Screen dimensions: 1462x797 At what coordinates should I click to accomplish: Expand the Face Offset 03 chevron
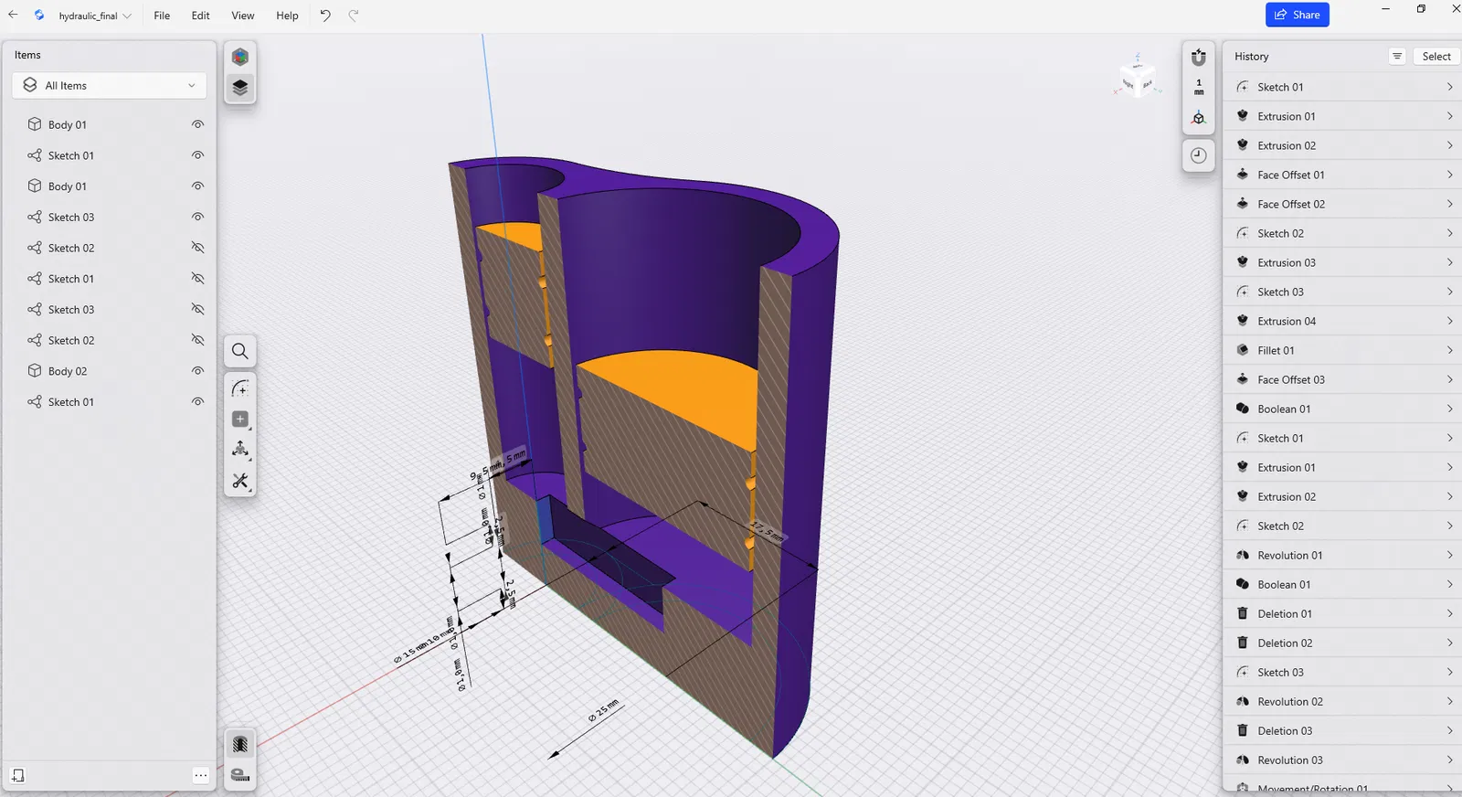(x=1450, y=379)
